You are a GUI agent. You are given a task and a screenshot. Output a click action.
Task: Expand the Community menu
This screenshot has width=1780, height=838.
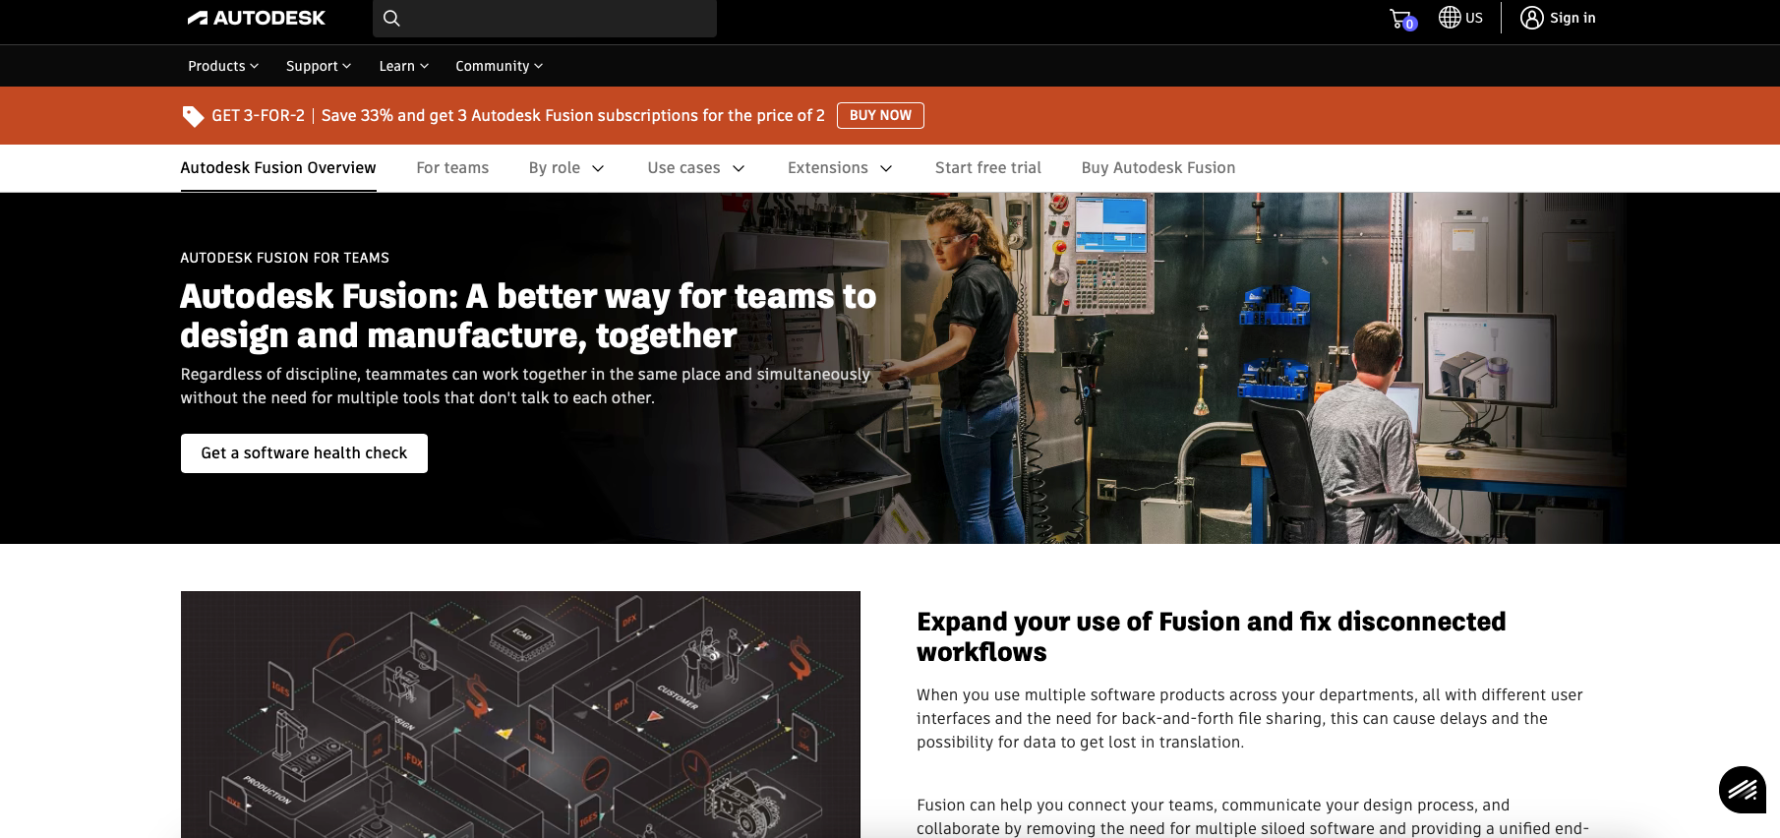coord(499,66)
